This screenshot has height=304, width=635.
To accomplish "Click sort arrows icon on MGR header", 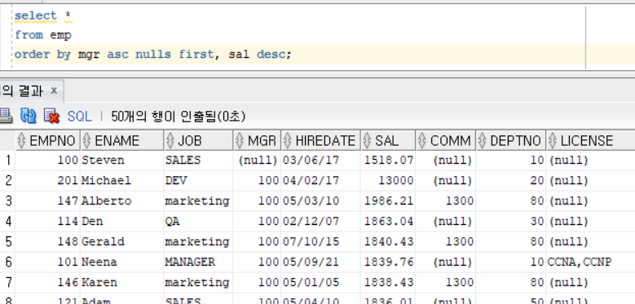I will [240, 141].
